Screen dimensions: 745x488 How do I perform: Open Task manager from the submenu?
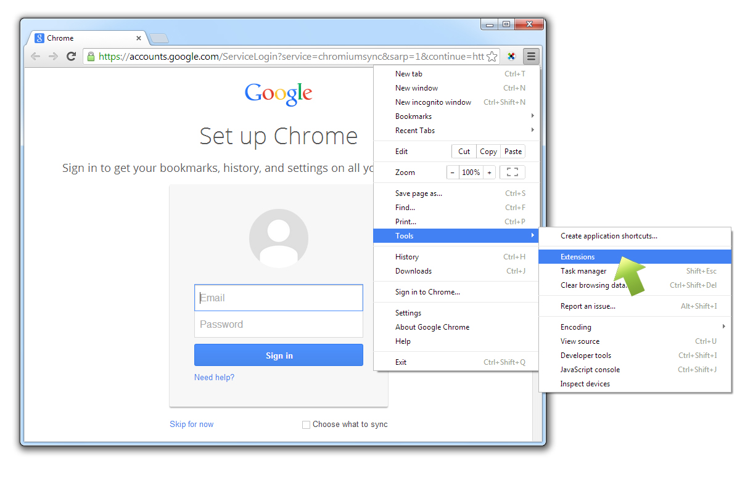(635, 271)
